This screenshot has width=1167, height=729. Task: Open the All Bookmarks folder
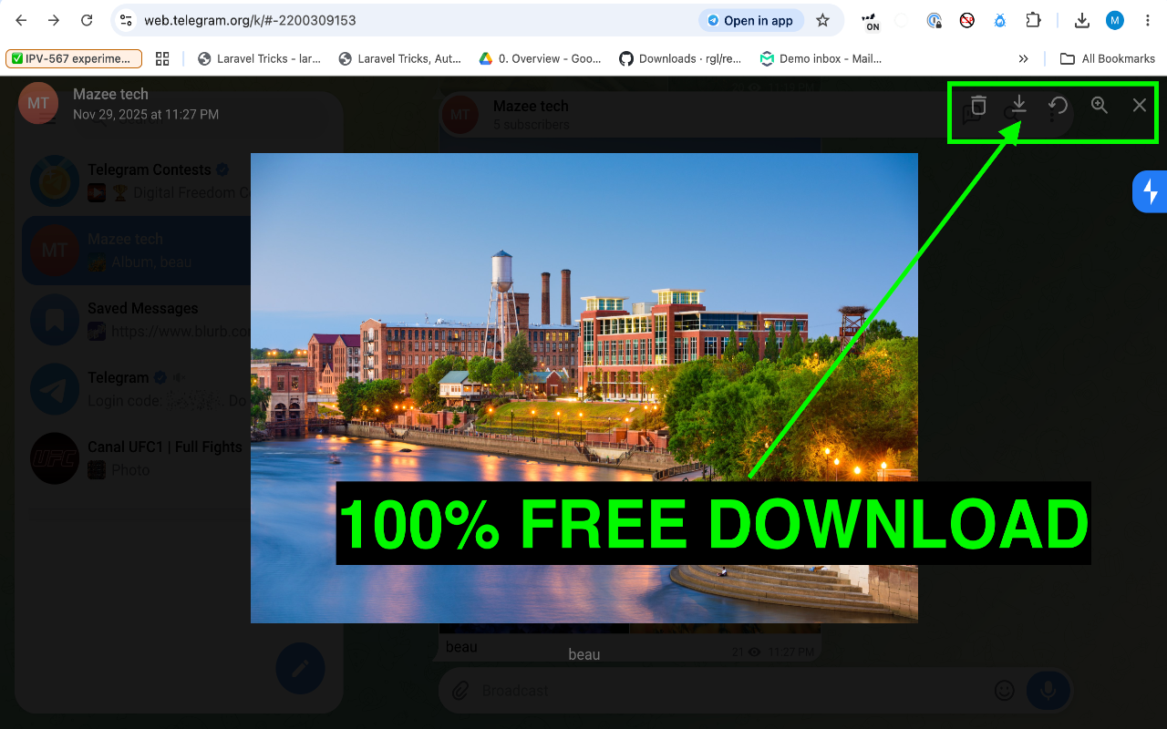click(x=1108, y=58)
